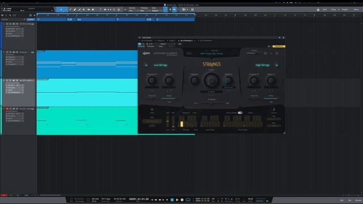Click the Fast Forward transport button
The image size is (363, 204).
coord(160,200)
